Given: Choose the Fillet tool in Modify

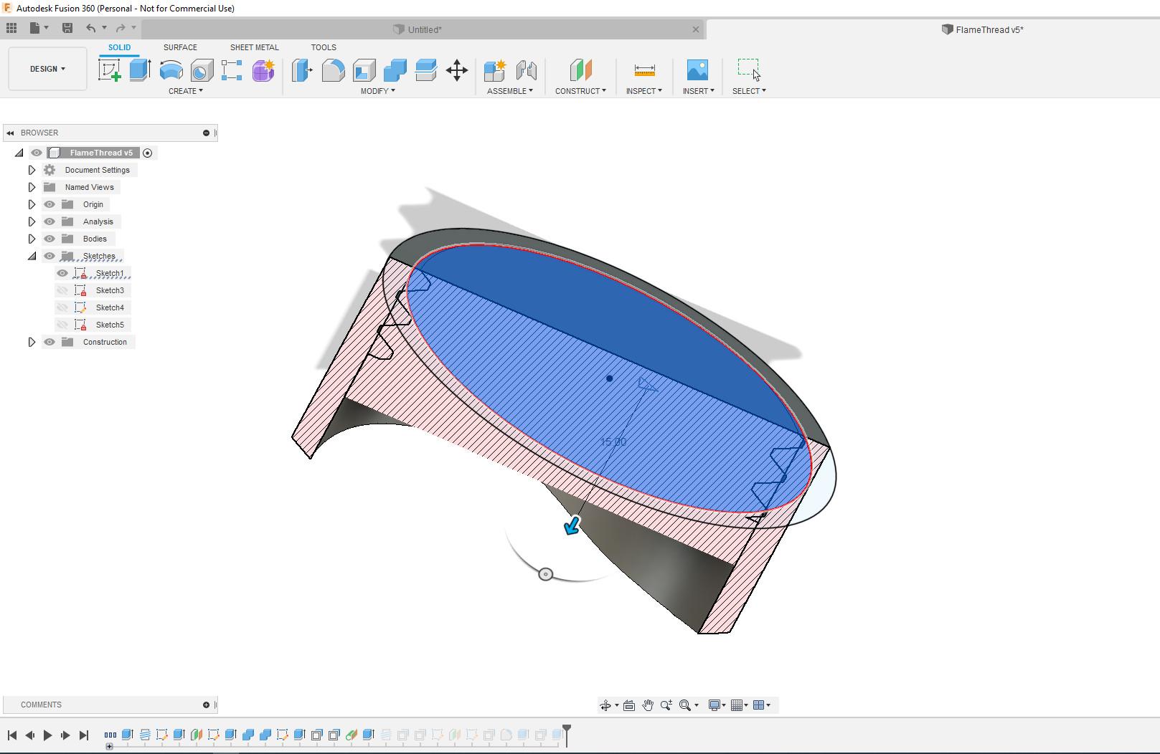Looking at the screenshot, I should [x=333, y=70].
